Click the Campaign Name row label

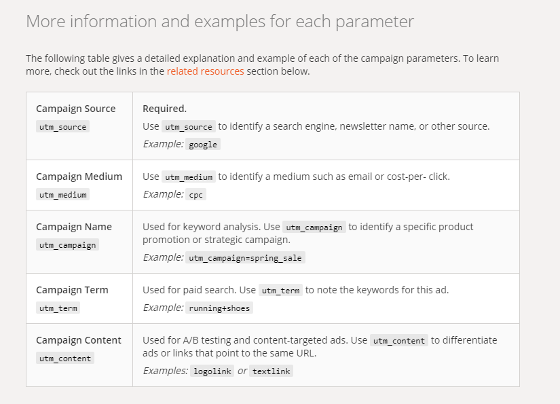pyautogui.click(x=73, y=227)
